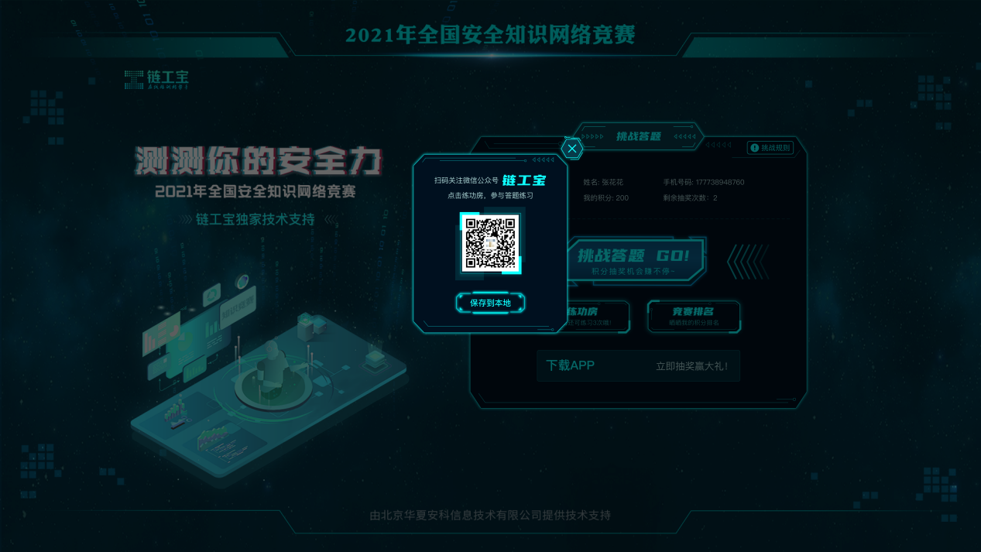
Task: Click the 测测你的安全力 headline
Action: tap(259, 161)
